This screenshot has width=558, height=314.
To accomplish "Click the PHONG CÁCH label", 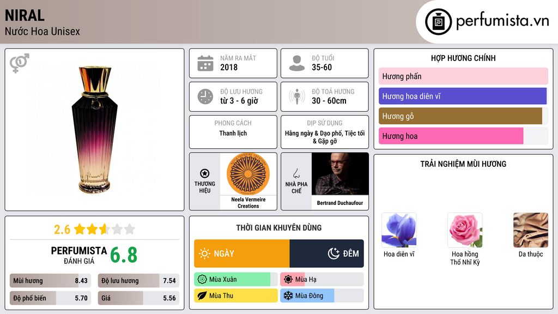I will 233,123.
